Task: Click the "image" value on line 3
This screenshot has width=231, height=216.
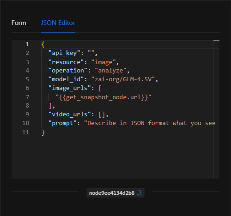Action: pos(103,62)
